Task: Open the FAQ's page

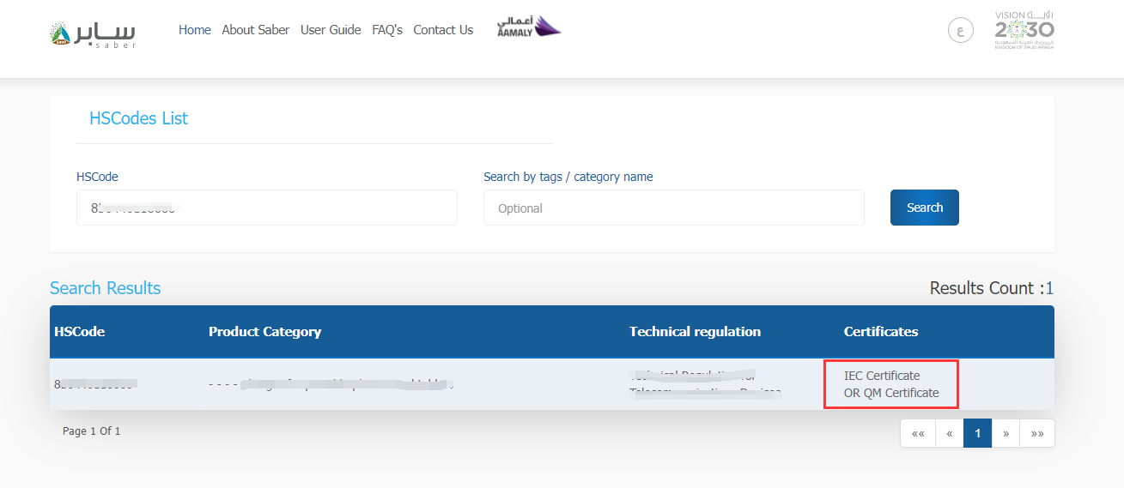Action: pyautogui.click(x=387, y=30)
